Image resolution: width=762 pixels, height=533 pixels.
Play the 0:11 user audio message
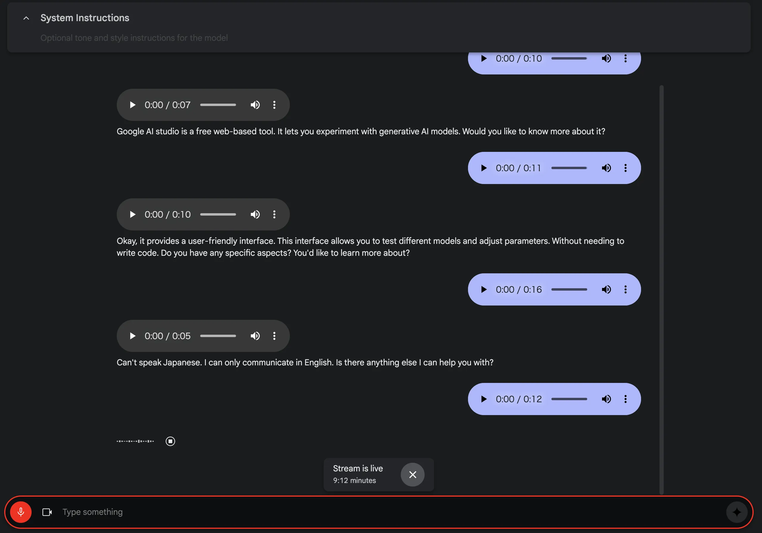click(x=483, y=168)
